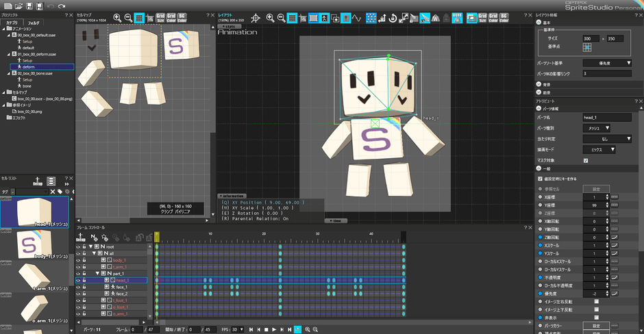Open the part type dropdown showing メッシュ
644x334 pixels.
[597, 128]
